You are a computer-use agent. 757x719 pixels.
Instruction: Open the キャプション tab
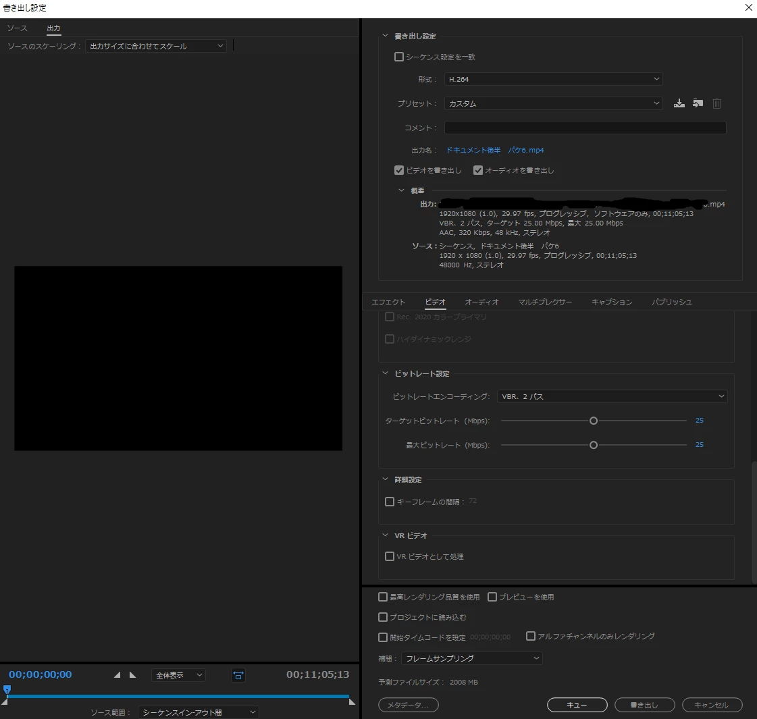coord(612,302)
